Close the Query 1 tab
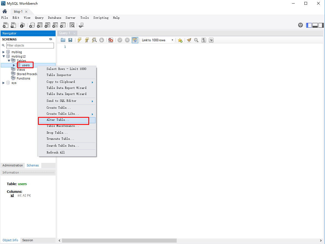The width and height of the screenshot is (325, 244). coord(74,33)
